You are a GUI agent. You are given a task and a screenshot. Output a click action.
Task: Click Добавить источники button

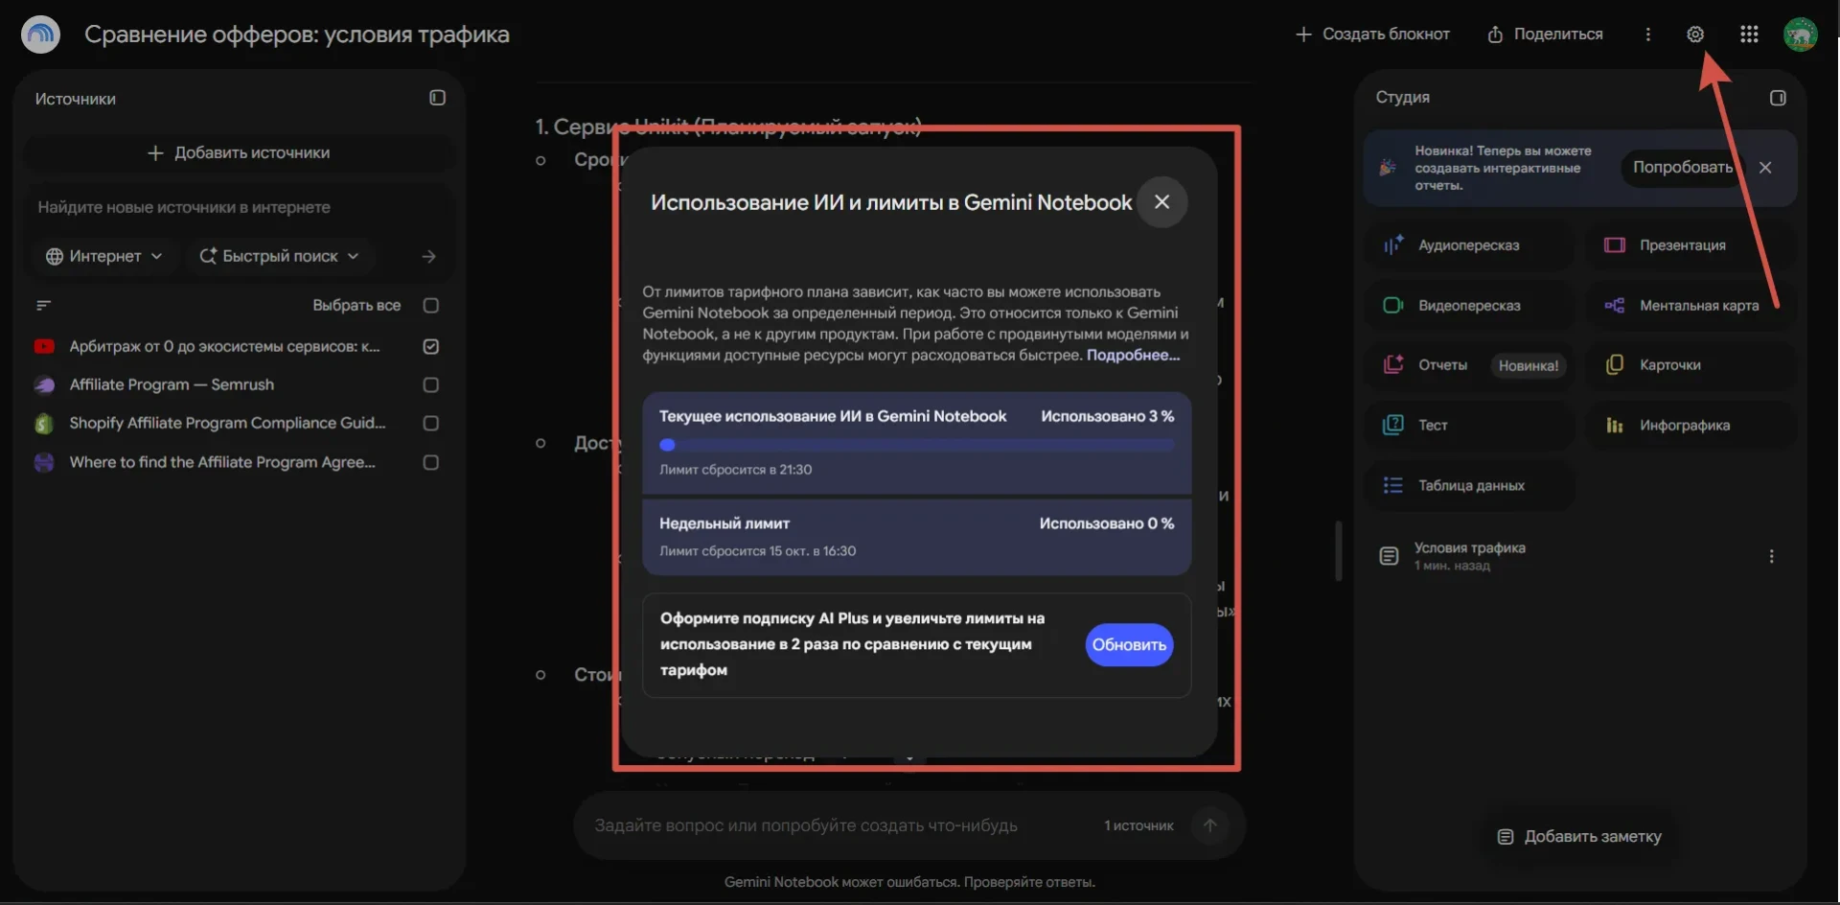239,152
